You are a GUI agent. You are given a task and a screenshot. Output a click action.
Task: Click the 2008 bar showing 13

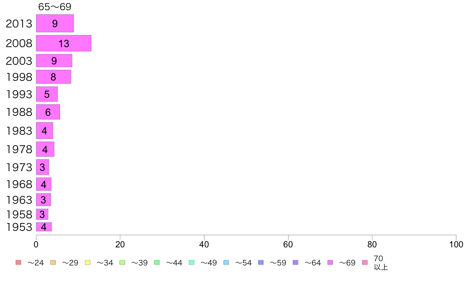64,43
